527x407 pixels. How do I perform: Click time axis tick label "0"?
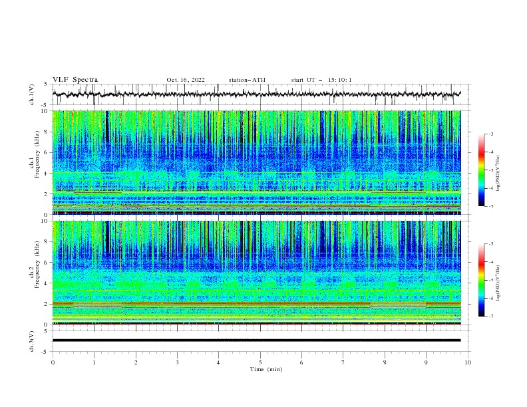(x=53, y=362)
